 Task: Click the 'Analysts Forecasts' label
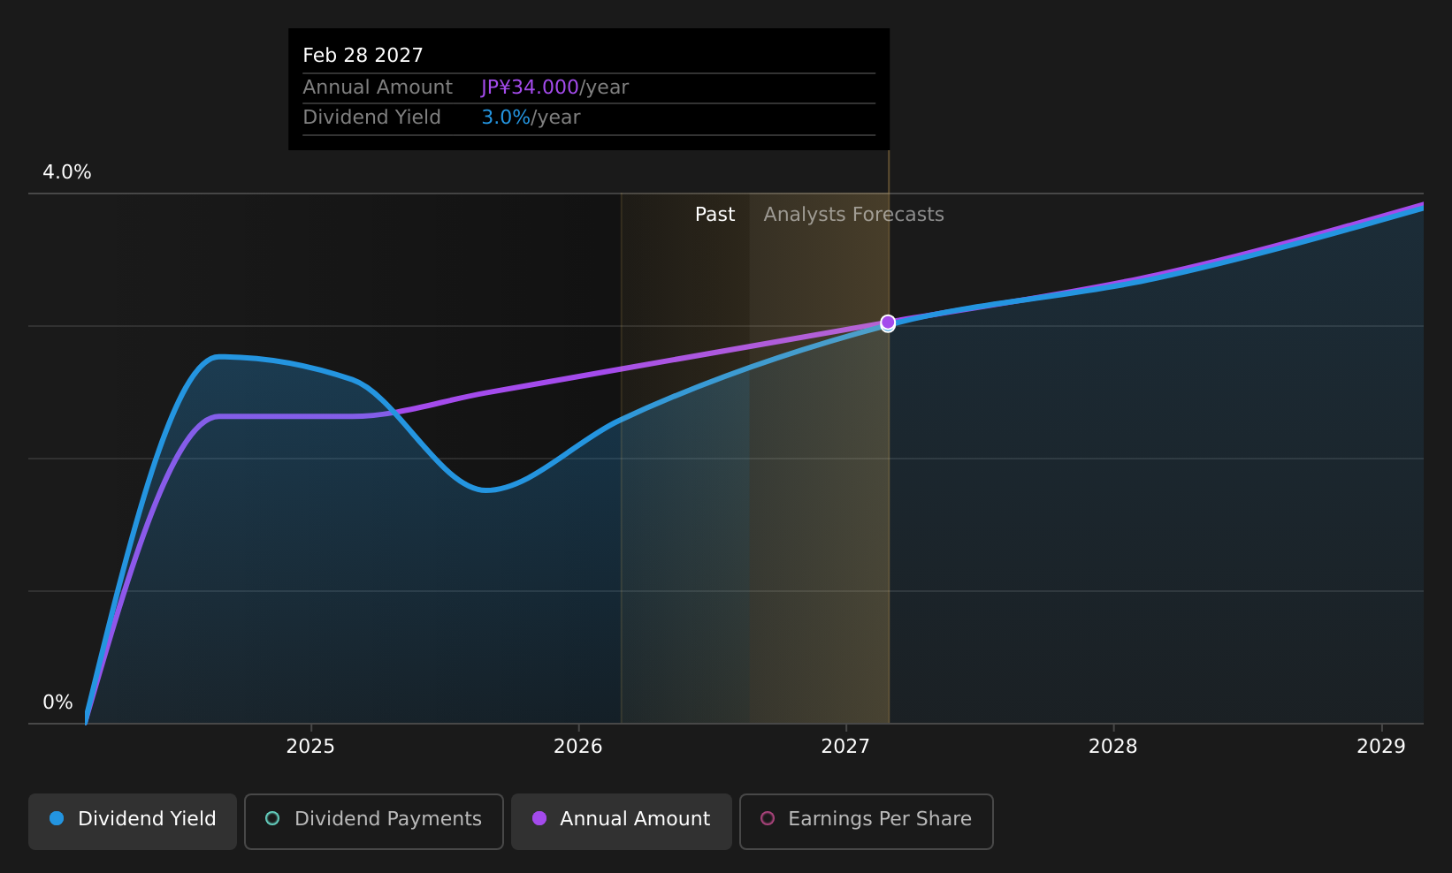853,215
